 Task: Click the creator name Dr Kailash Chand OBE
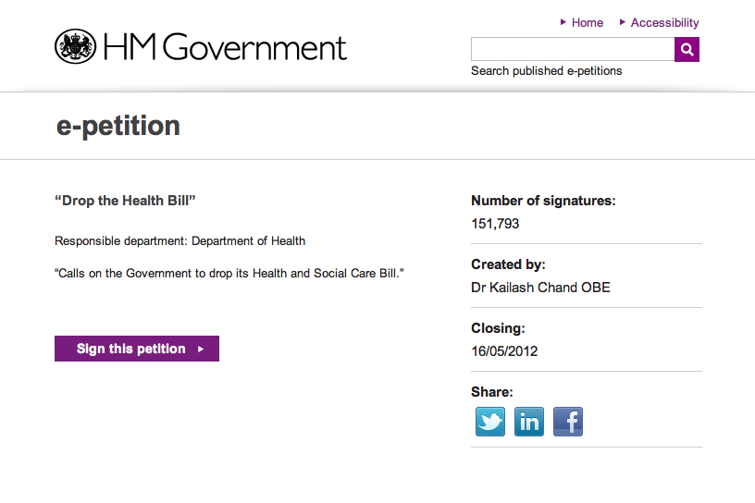click(x=540, y=288)
